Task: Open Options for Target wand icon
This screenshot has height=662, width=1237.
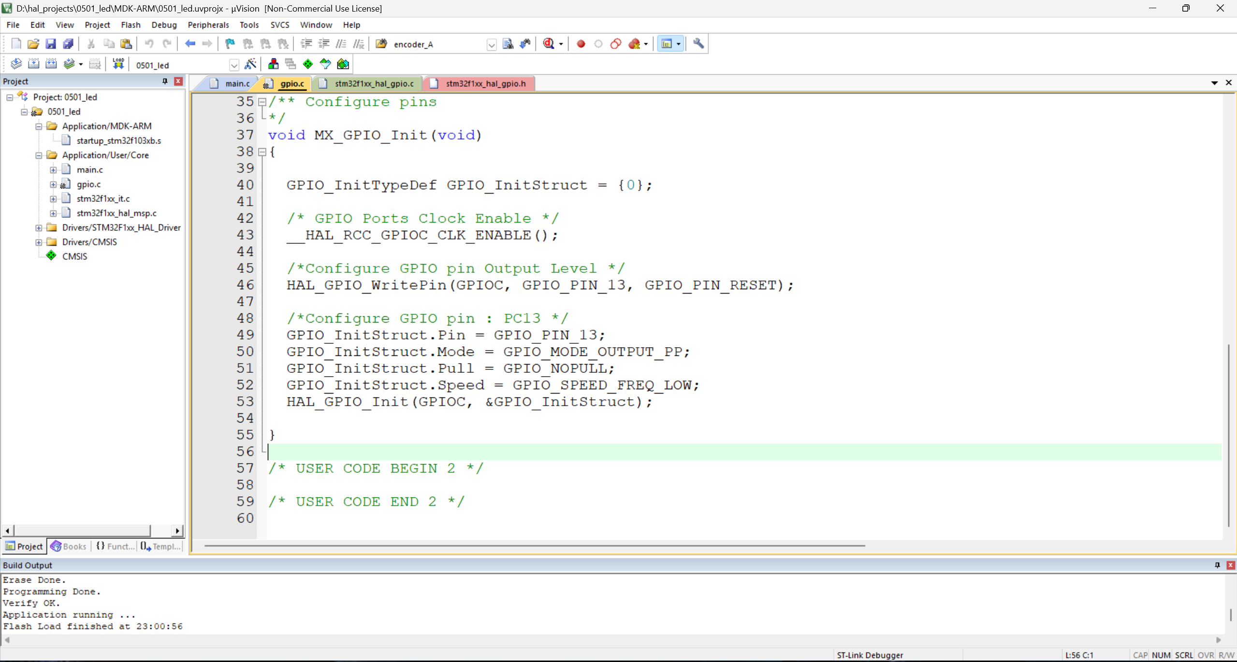Action: click(x=250, y=64)
